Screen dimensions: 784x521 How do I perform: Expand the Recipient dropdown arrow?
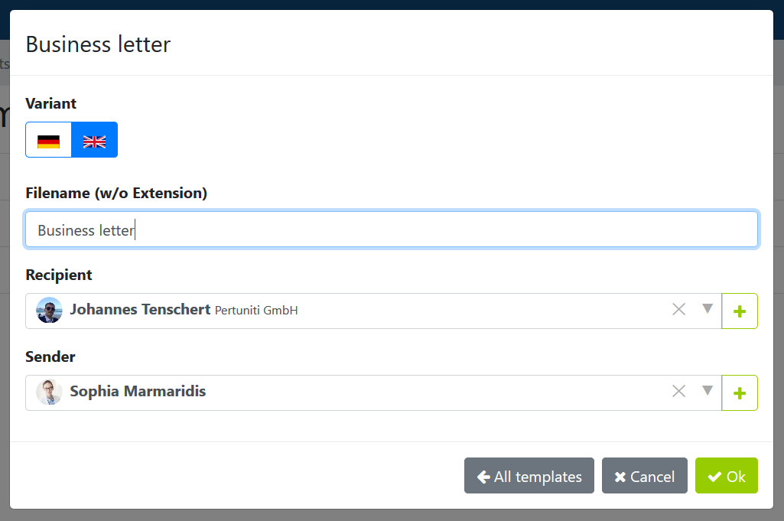[x=707, y=308]
